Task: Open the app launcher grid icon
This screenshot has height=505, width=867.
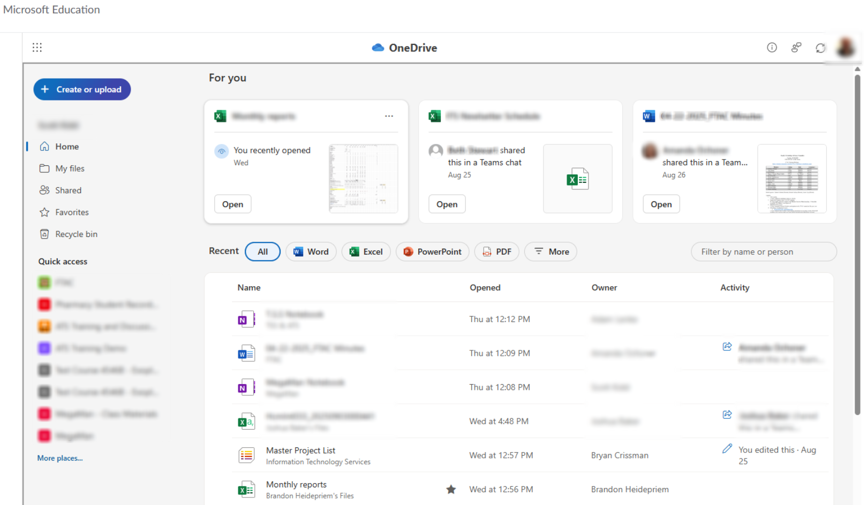Action: 37,48
